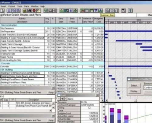Image resolution: width=152 pixels, height=123 pixels.
Task: Click the first gray icon after Summary Bars
Action: (x=107, y=11)
